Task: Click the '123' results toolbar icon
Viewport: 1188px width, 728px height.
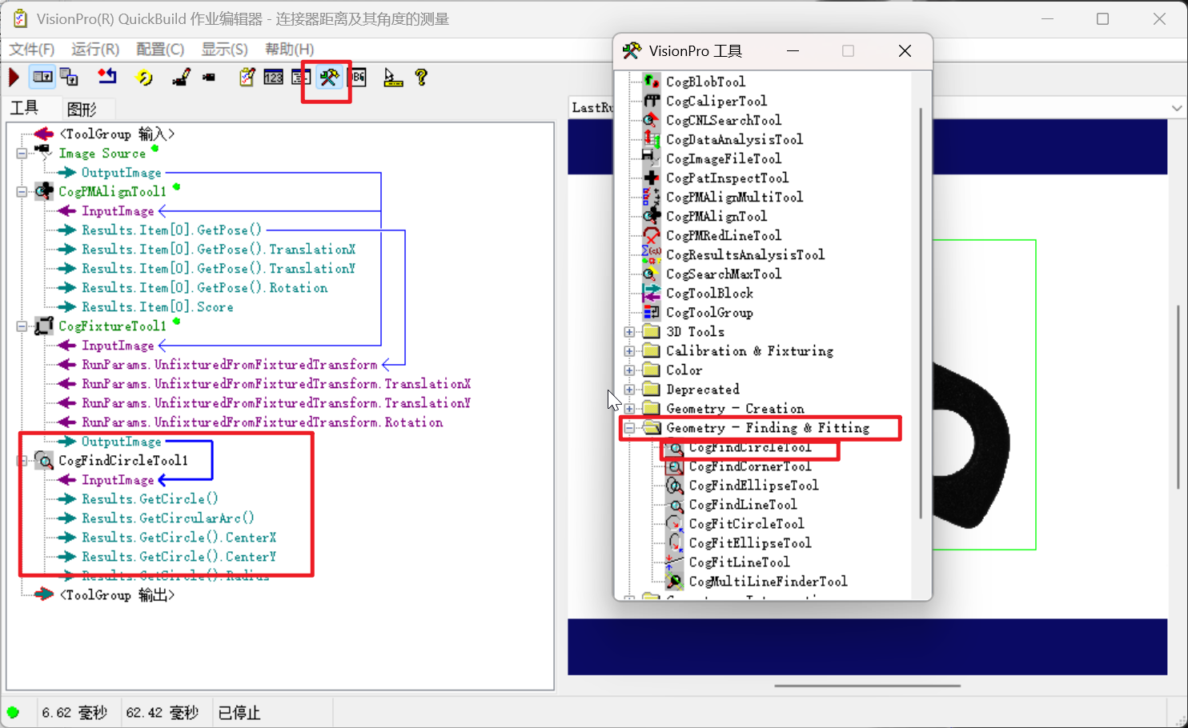Action: coord(274,78)
